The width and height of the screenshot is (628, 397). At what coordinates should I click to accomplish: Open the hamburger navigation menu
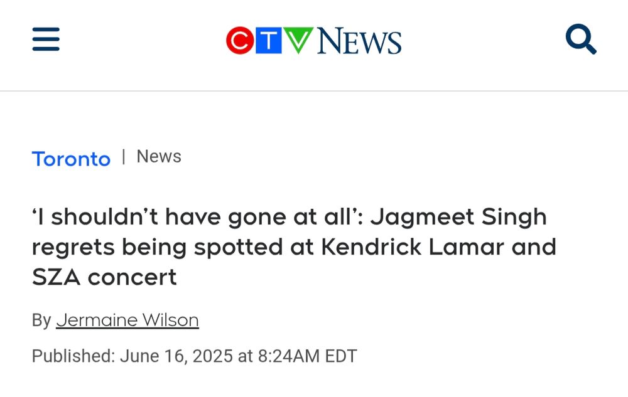(x=46, y=40)
